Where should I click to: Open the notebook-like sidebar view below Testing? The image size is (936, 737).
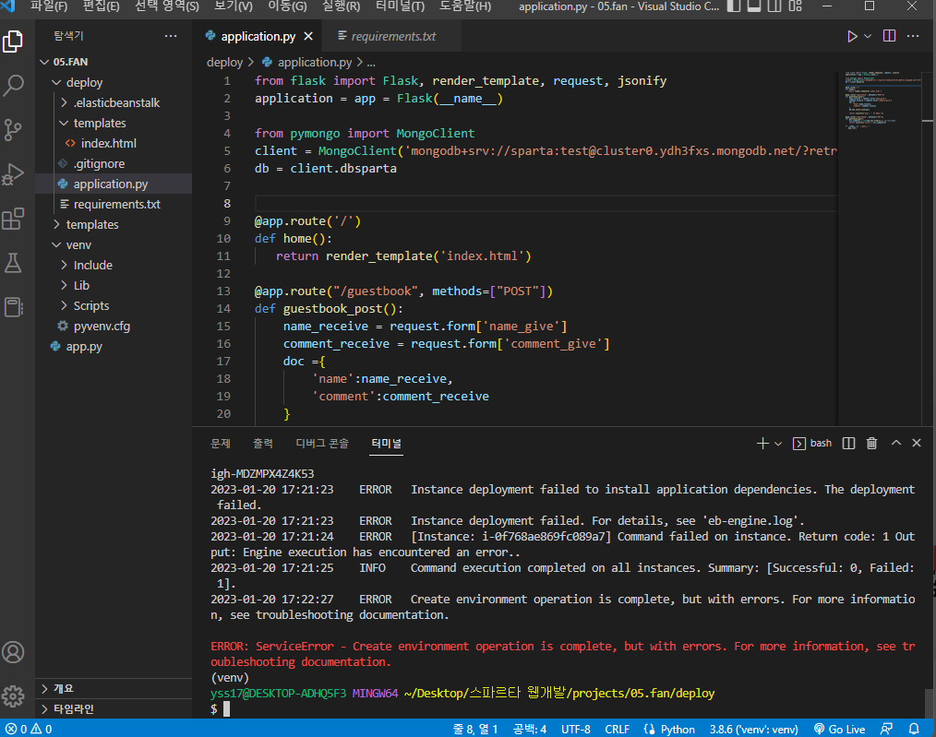point(13,307)
